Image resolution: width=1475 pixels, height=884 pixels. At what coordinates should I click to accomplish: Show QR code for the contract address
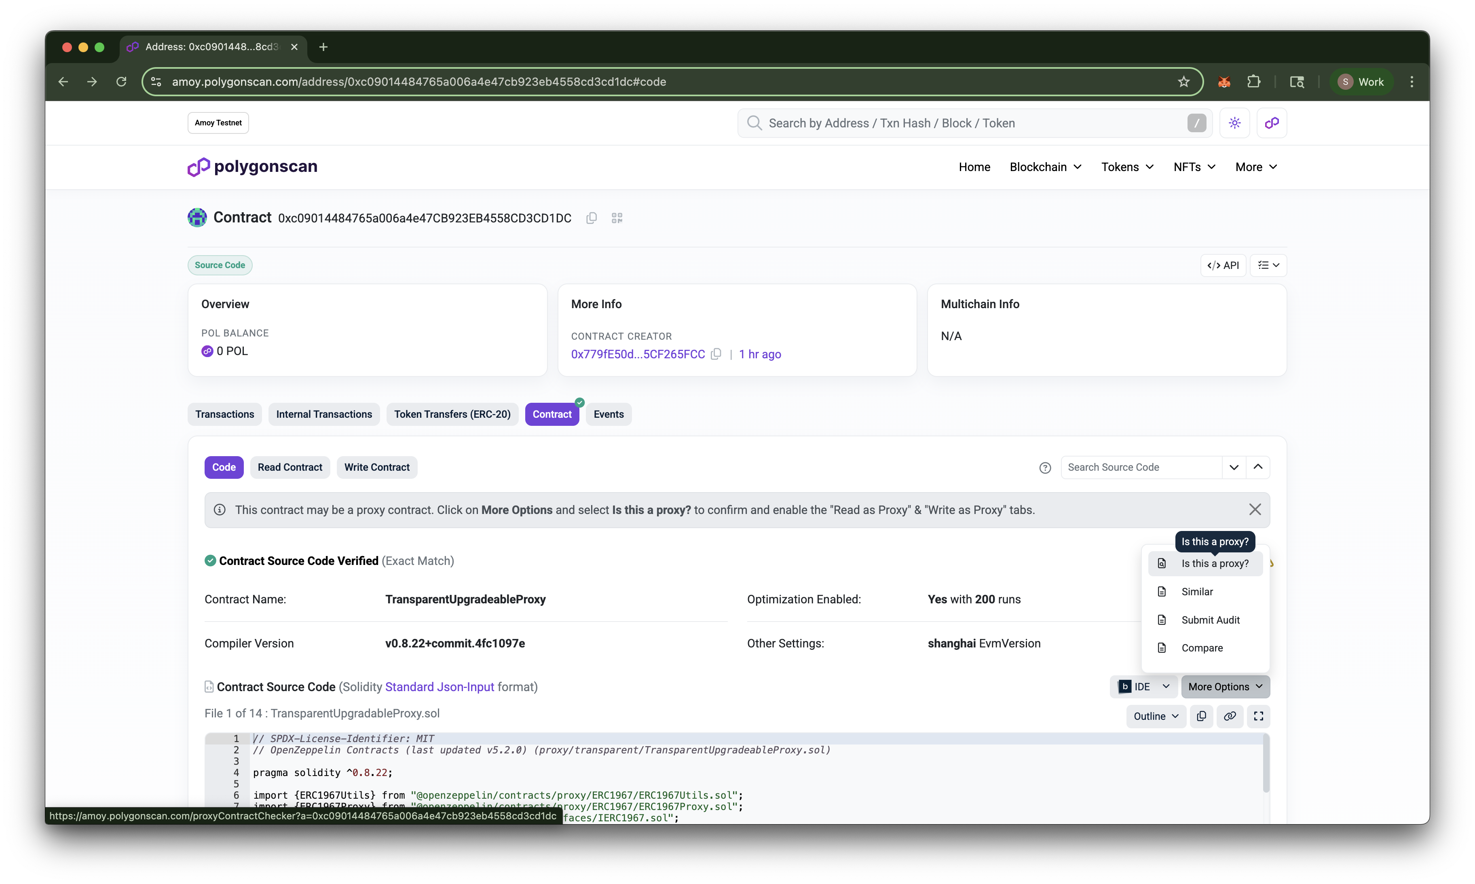(x=617, y=218)
